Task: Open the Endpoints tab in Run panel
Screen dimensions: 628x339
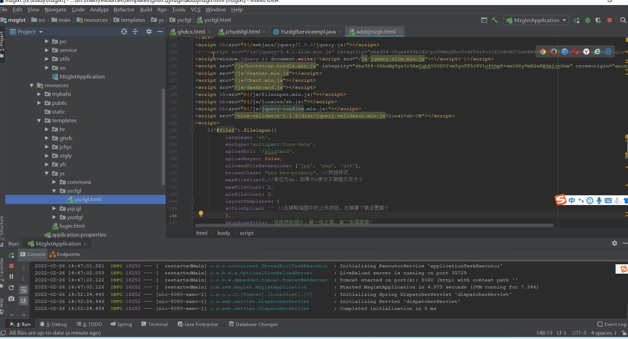Action: tap(65, 254)
